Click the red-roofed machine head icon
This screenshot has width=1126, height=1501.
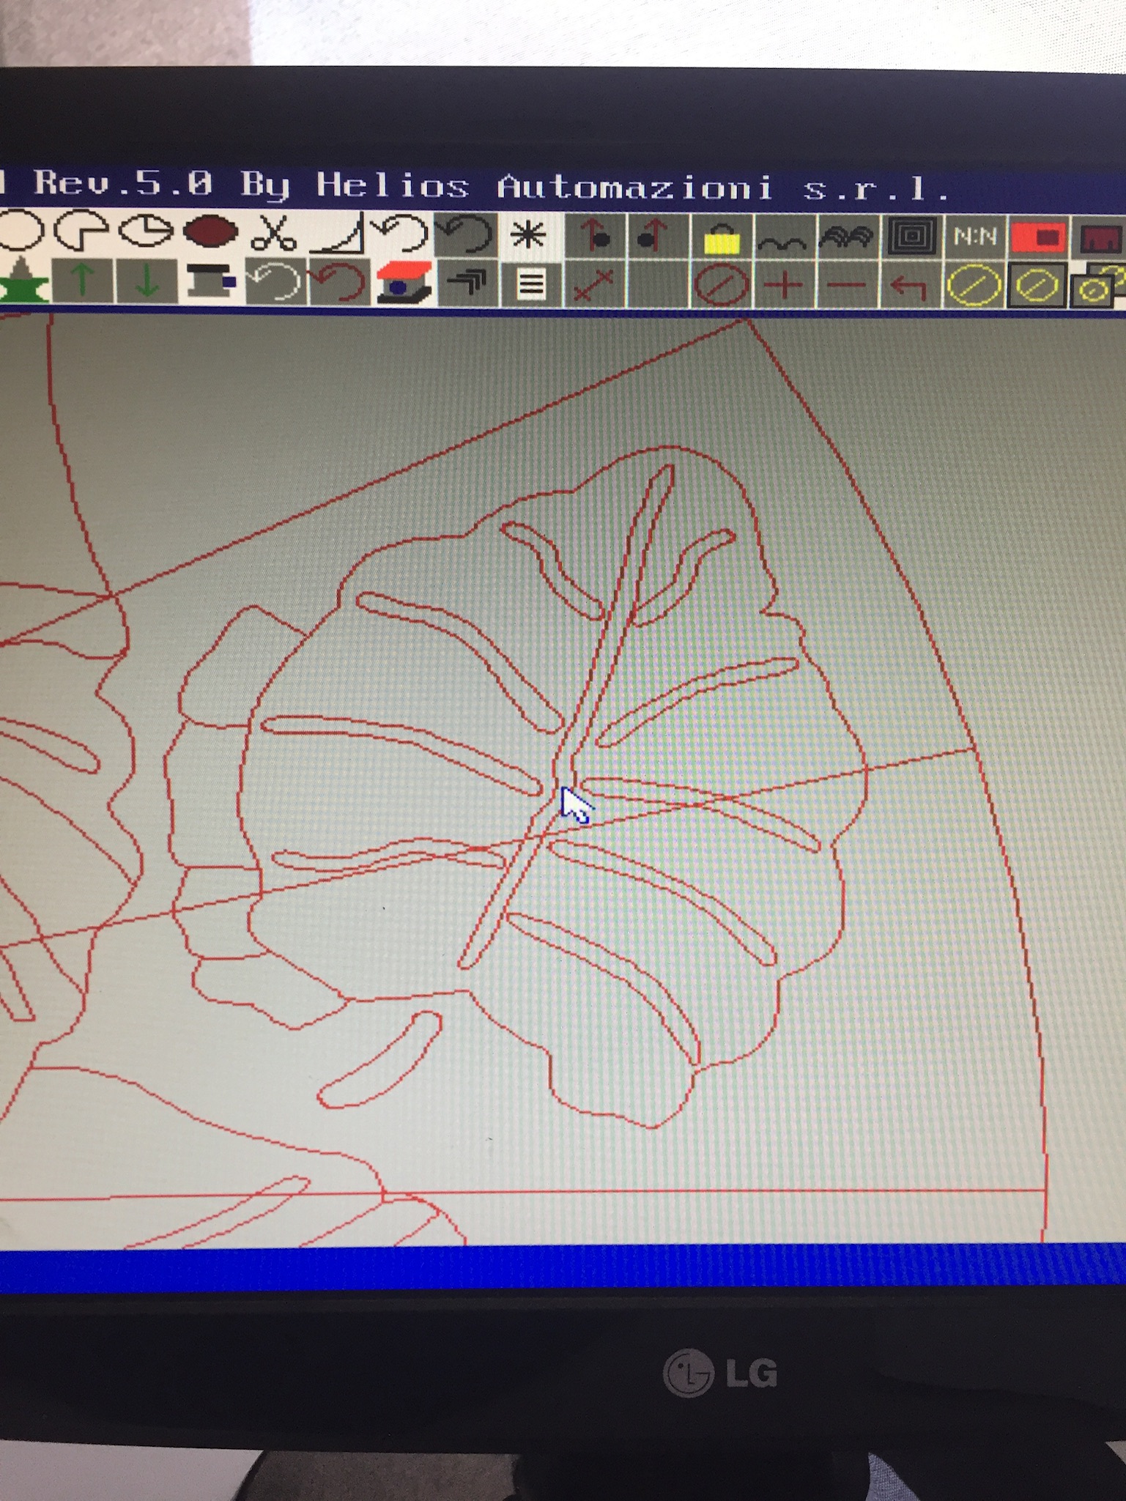pos(403,283)
